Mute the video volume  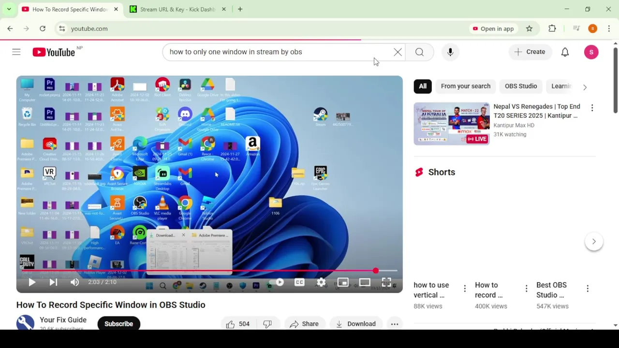point(74,282)
